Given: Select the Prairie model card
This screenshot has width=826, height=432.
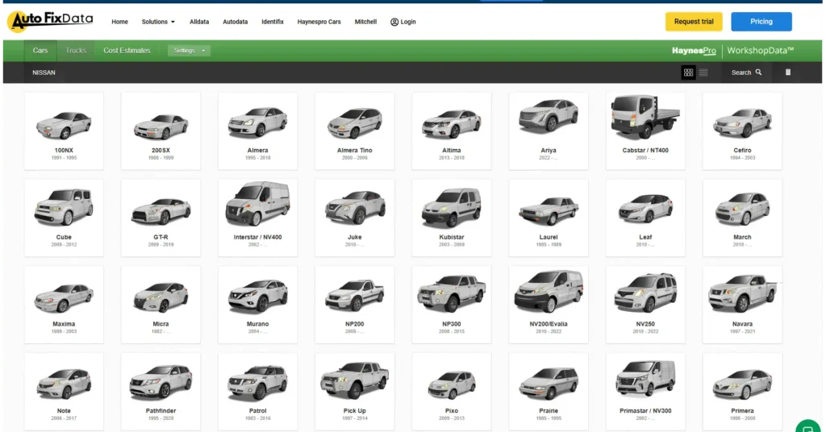Looking at the screenshot, I should coord(549,392).
